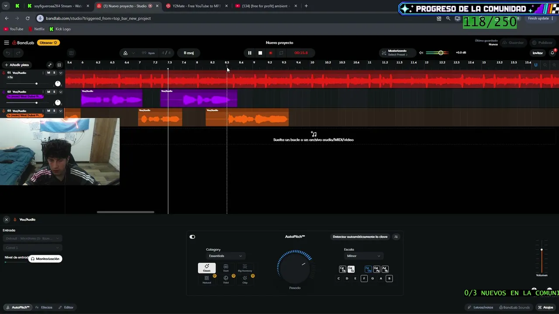
Task: Click the automation curve icon beside Añadir pista
Action: (50, 65)
